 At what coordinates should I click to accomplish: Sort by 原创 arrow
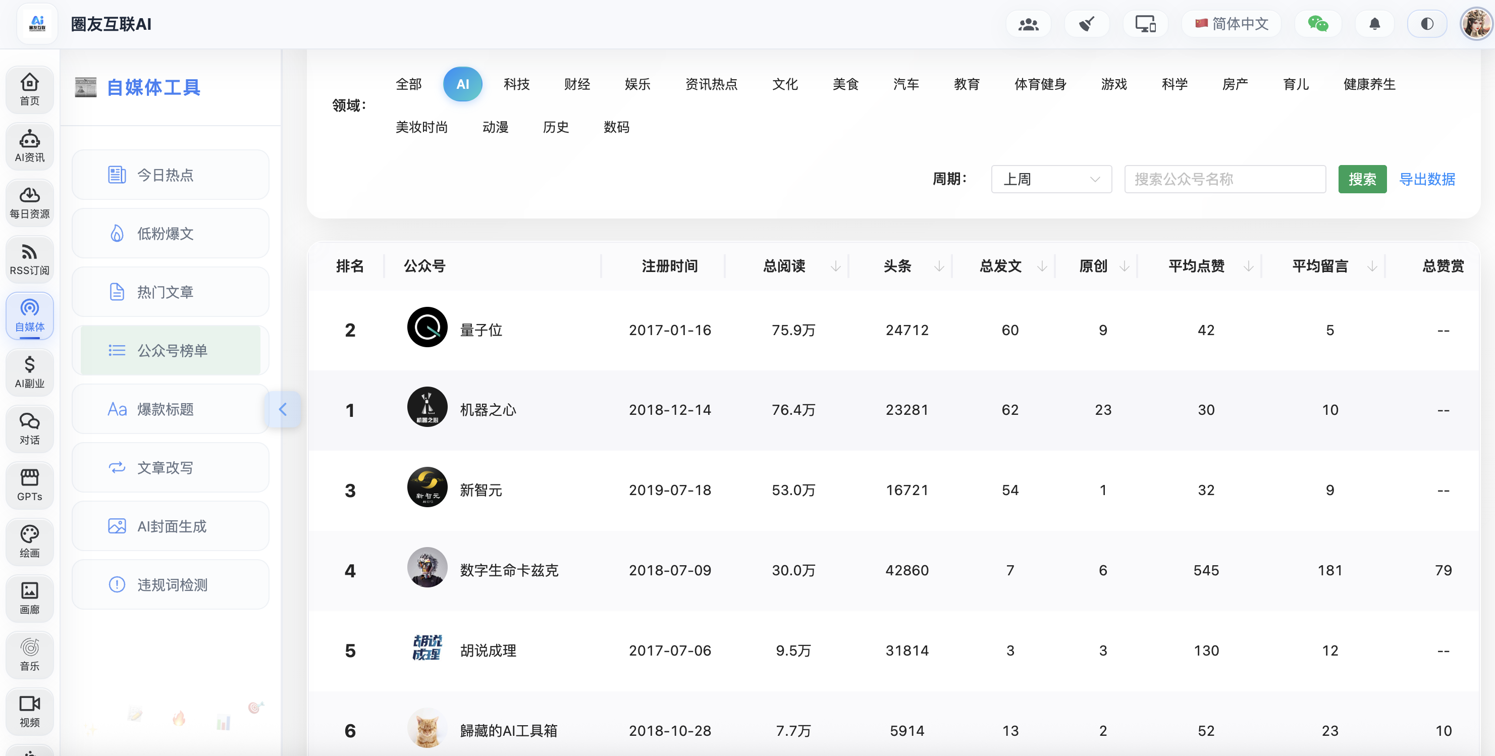tap(1124, 266)
